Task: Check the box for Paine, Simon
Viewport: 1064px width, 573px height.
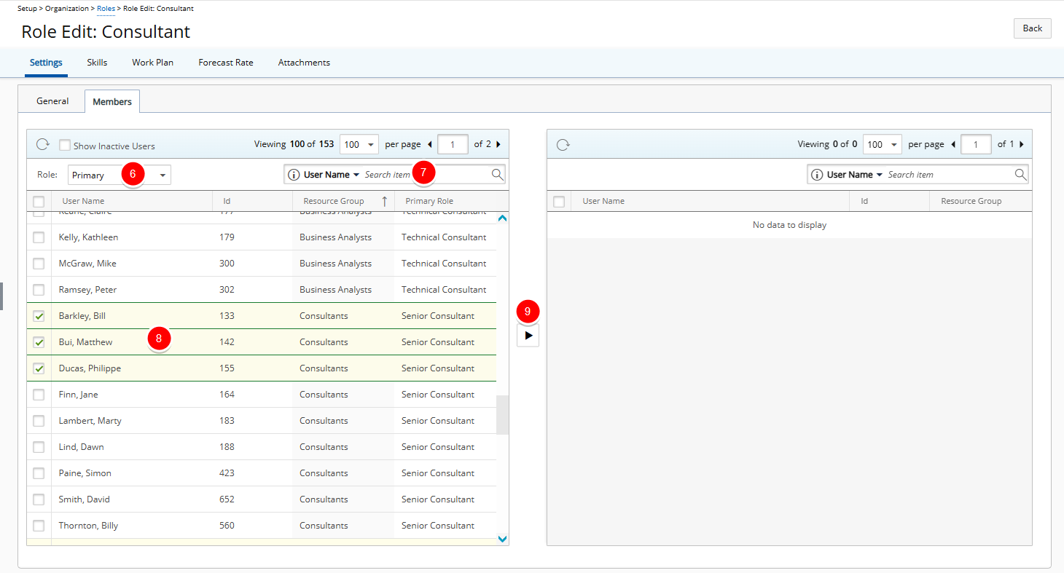Action: tap(39, 473)
